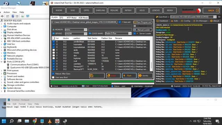This screenshot has height=125, width=222.
Task: Click the green save-icon action button
Action: [x=97, y=76]
